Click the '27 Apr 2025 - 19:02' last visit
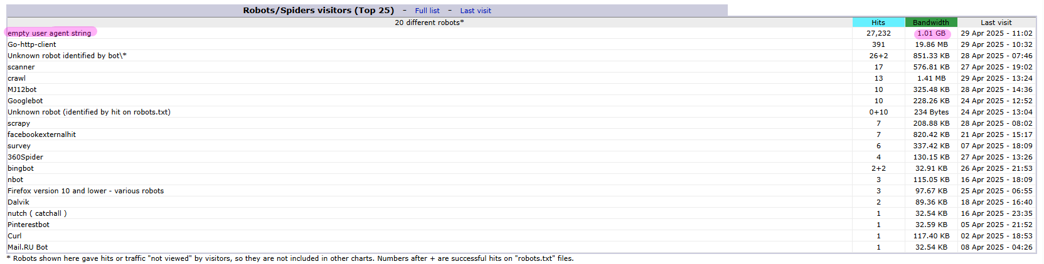The height and width of the screenshot is (264, 1044). click(x=996, y=67)
